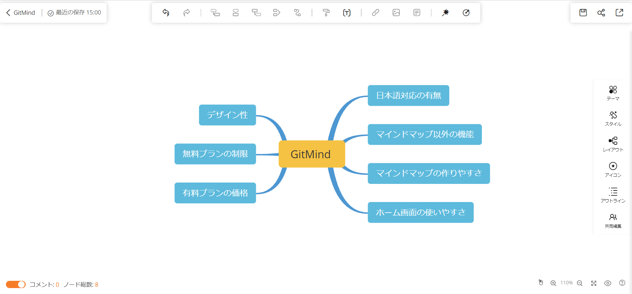Click the magic wand toolbar icon

click(x=445, y=13)
